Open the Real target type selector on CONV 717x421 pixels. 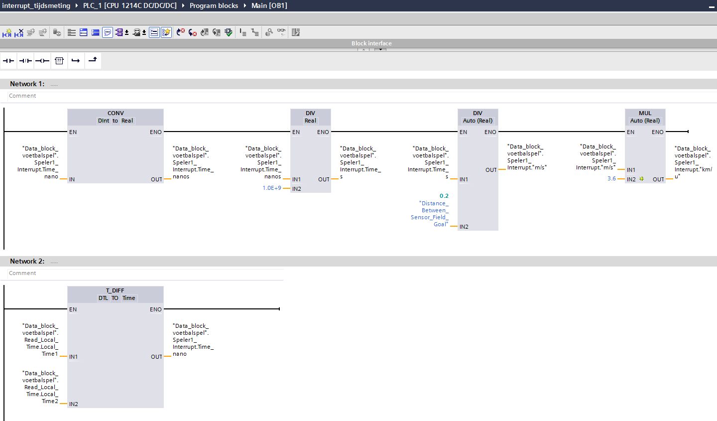127,121
